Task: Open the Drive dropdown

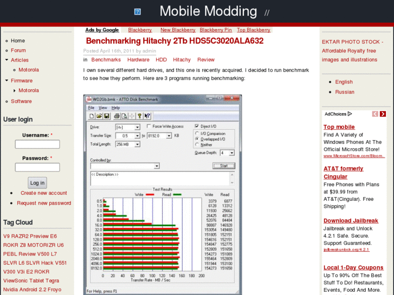Action: pos(137,127)
